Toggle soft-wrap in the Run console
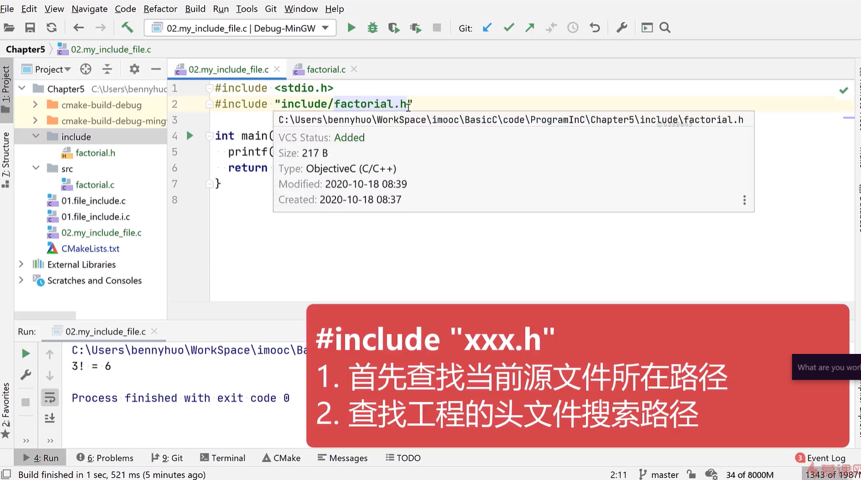 tap(50, 398)
